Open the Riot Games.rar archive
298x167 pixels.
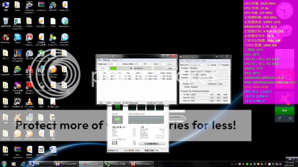(x=17, y=153)
